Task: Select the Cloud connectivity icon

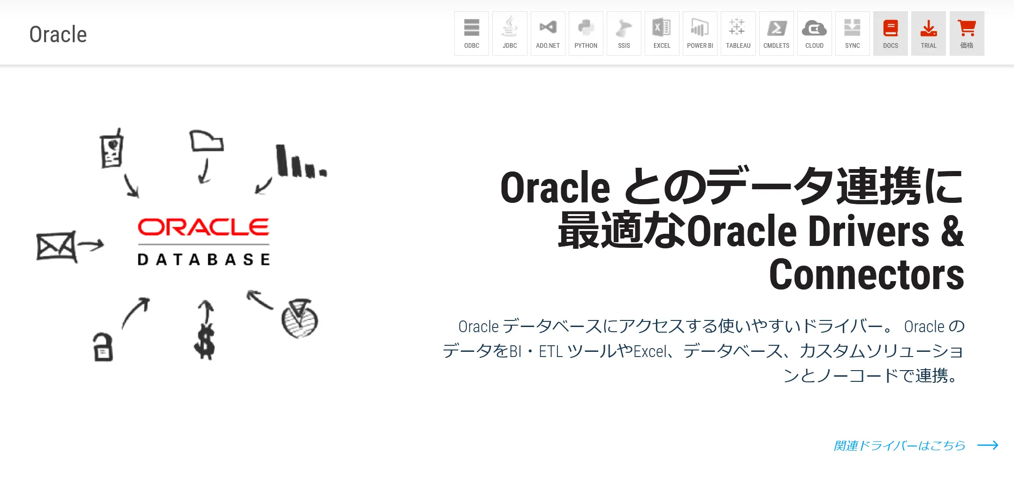Action: (815, 34)
